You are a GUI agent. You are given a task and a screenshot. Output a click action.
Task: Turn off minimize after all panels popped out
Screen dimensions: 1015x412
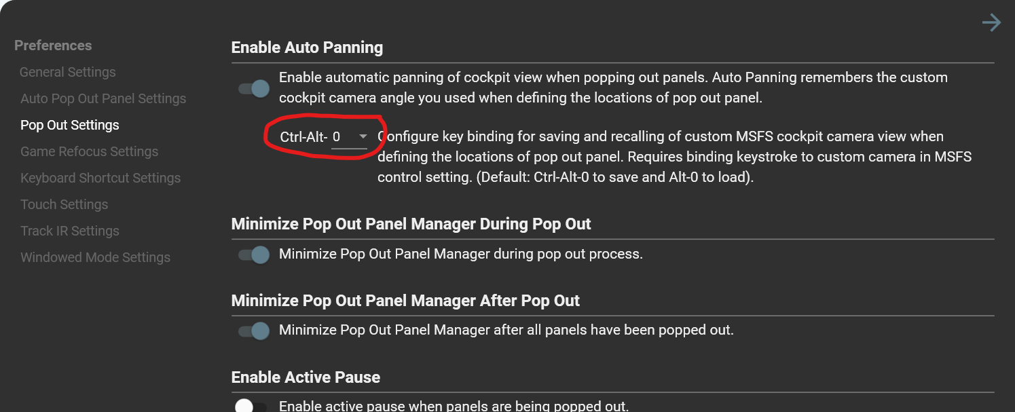coord(253,331)
